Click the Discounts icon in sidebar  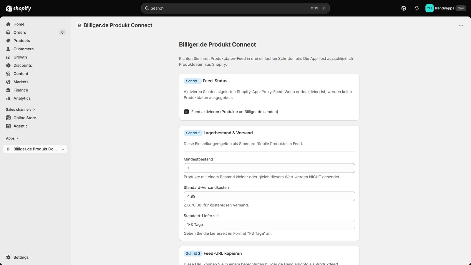coord(8,65)
